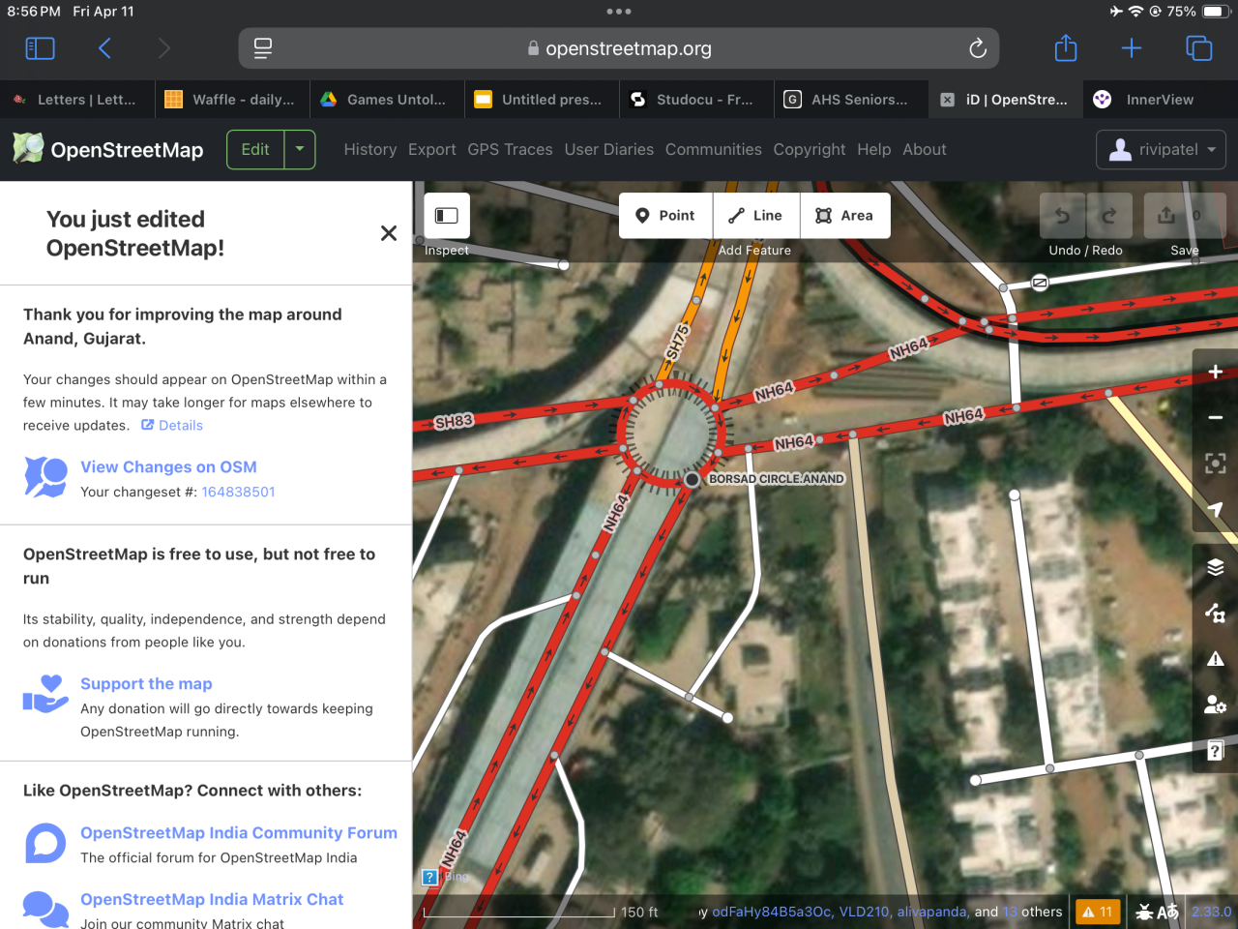
Task: Open the About menu item
Action: pos(925,150)
